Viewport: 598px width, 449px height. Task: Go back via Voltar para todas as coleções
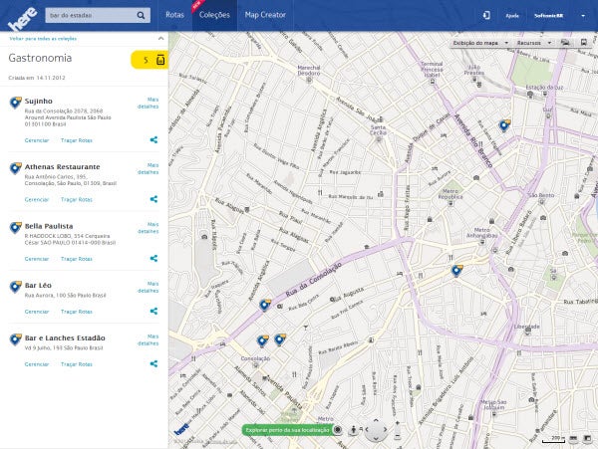pos(45,38)
